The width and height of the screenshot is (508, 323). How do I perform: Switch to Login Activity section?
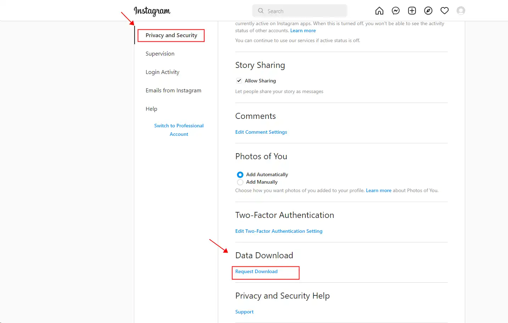(x=162, y=72)
